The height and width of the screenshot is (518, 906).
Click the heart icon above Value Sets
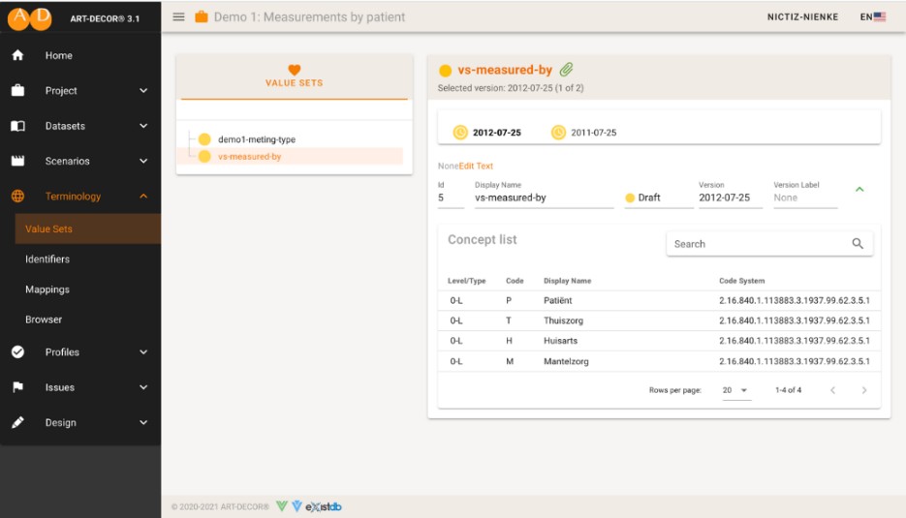(x=295, y=70)
